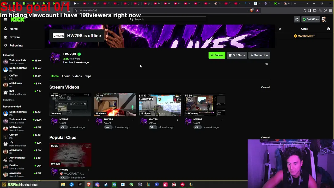Viewport: 334px width, 188px height.
Task: Open the browser hamburger menu
Action: [330, 10]
